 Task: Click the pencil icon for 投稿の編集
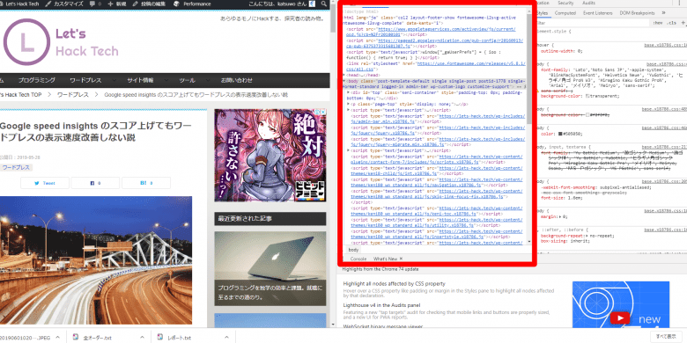click(136, 4)
